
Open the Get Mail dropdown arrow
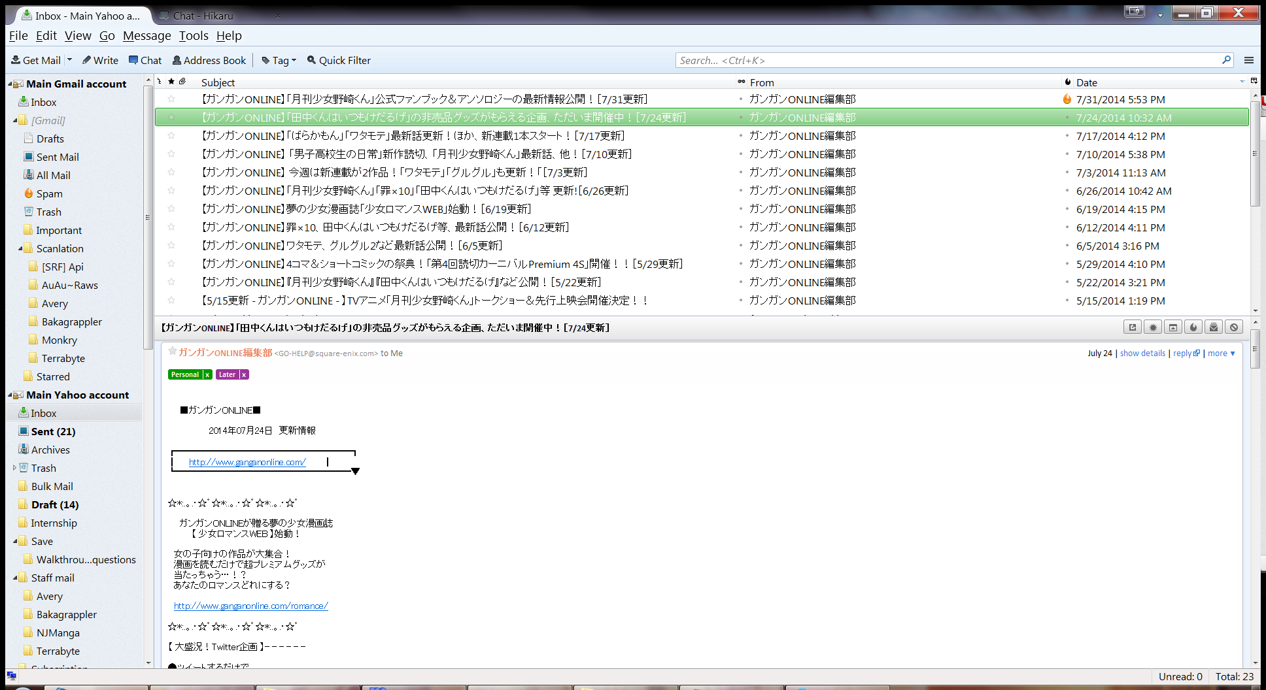pyautogui.click(x=69, y=59)
